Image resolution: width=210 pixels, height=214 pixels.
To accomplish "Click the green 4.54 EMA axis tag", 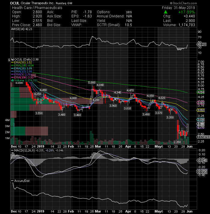I will (201, 92).
